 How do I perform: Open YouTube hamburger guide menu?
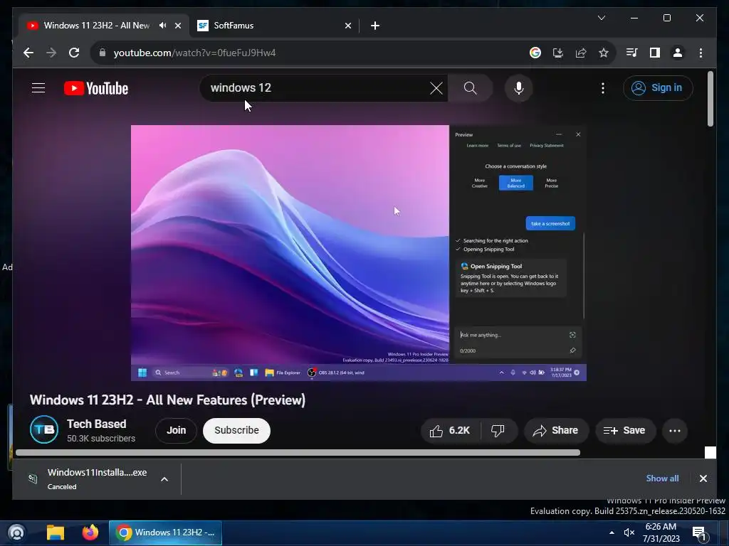38,87
